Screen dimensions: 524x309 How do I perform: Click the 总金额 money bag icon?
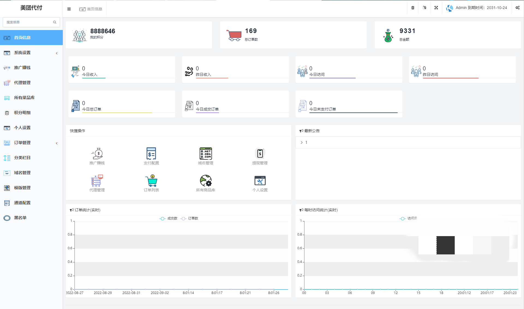click(388, 35)
